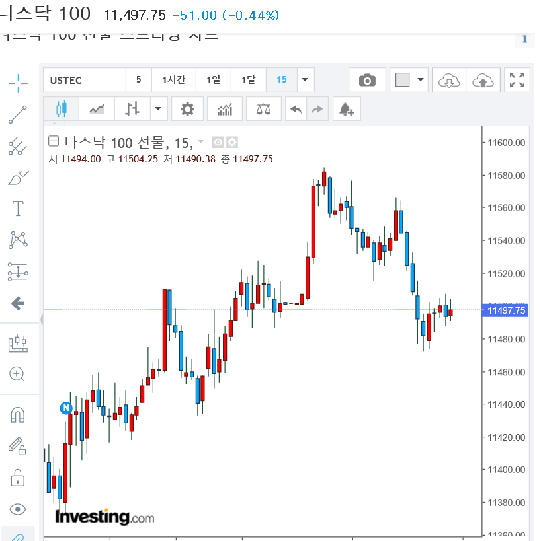Click the 11497.75 current price label
Image resolution: width=541 pixels, height=541 pixels.
pyautogui.click(x=505, y=310)
